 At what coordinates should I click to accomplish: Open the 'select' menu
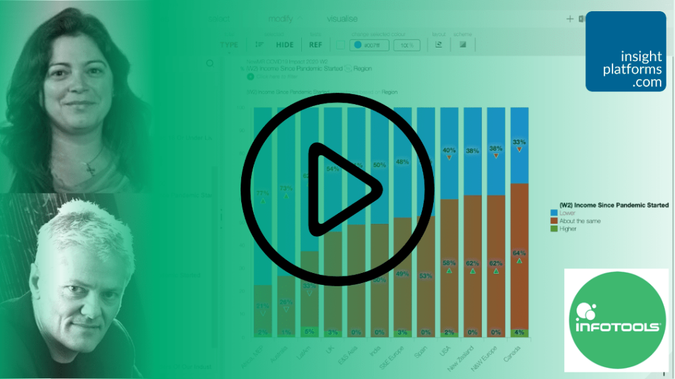[x=219, y=18]
